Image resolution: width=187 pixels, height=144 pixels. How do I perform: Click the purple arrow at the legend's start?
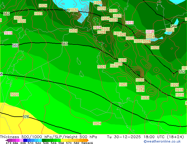[x=7, y=140]
